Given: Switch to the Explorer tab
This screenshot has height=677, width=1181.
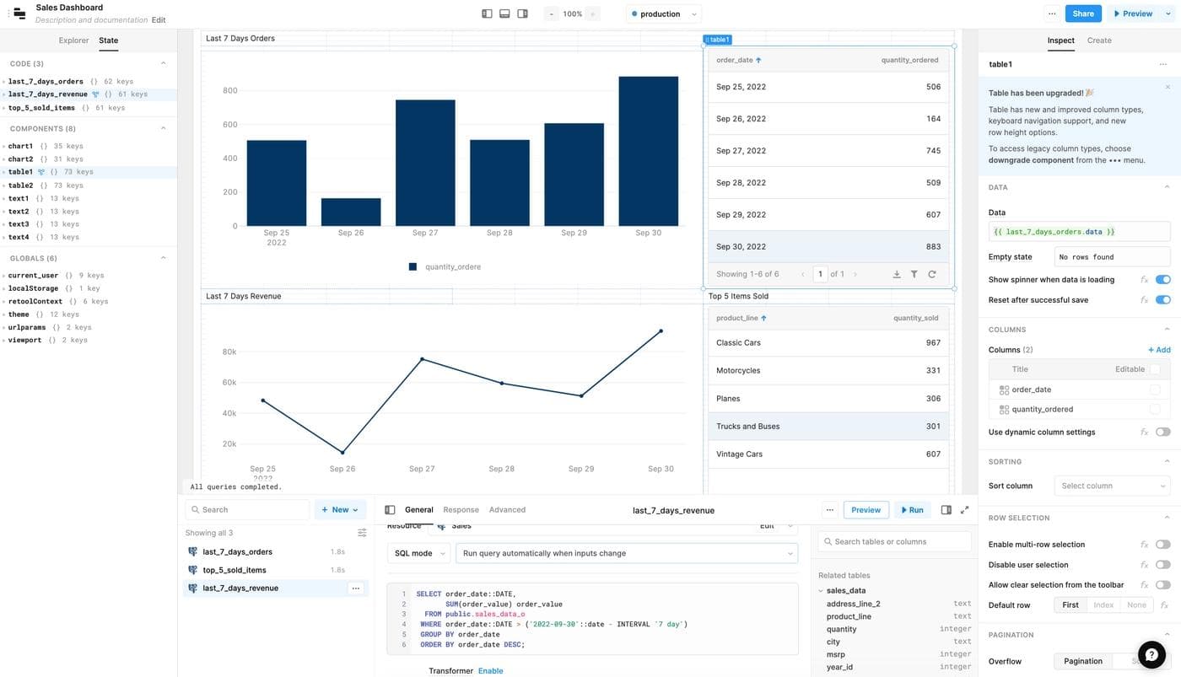Looking at the screenshot, I should click(x=73, y=40).
